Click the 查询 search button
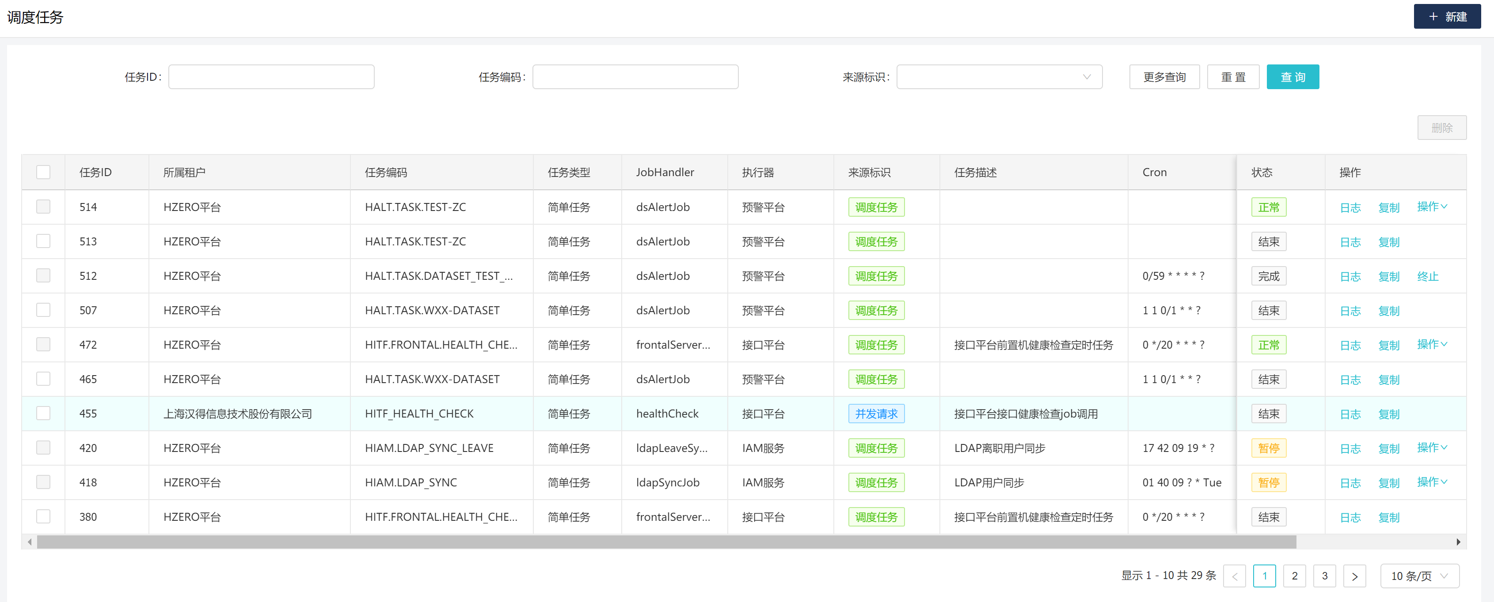 pyautogui.click(x=1292, y=77)
